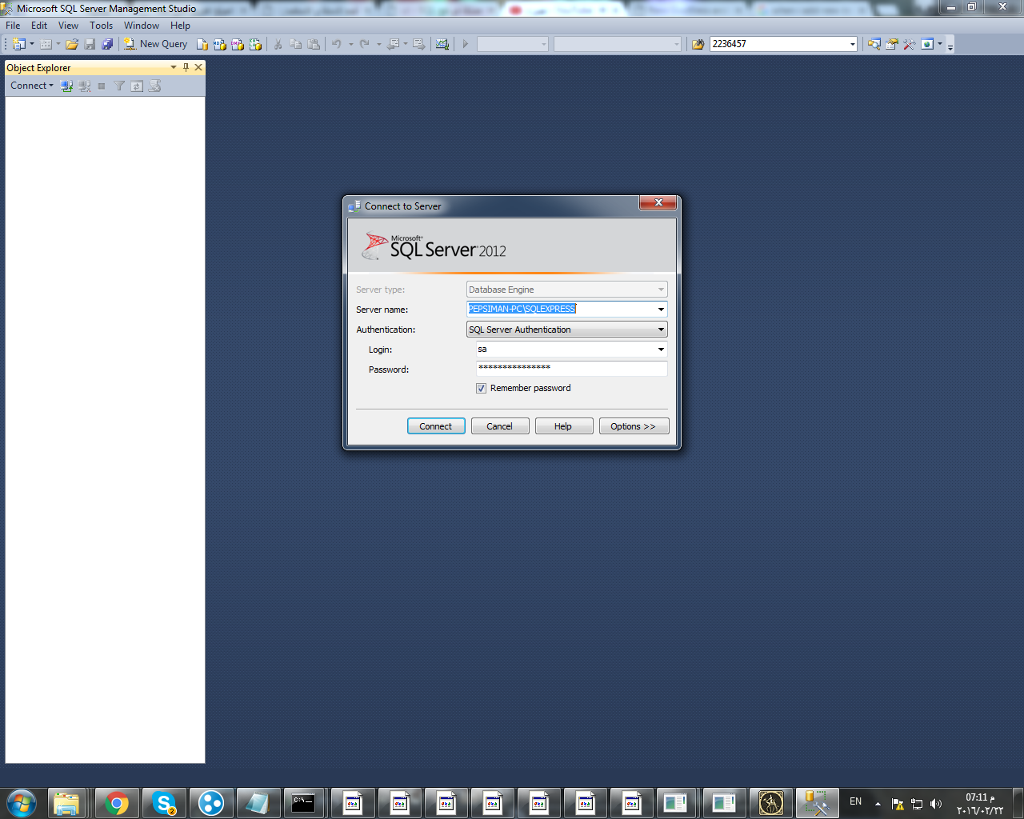Open the Edit menu

coord(39,26)
